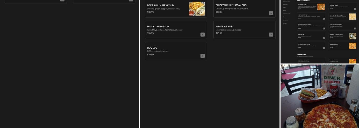The image size is (359, 128).
Task: Go to Subs category in sidebar
Action: coord(284,7)
